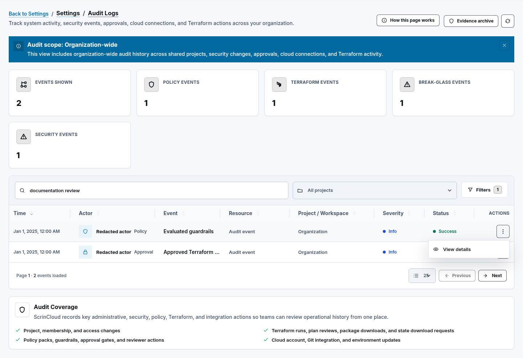523x358 pixels.
Task: Click checkmark beside Cloud account, Git integration
Action: tap(266, 340)
